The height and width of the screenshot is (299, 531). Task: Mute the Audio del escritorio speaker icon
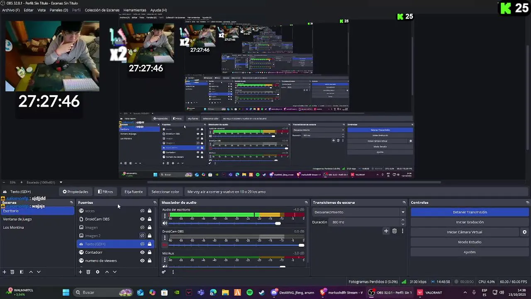(x=165, y=223)
